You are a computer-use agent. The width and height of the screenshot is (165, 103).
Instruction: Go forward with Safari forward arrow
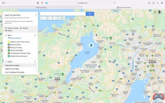[x=14, y=3]
